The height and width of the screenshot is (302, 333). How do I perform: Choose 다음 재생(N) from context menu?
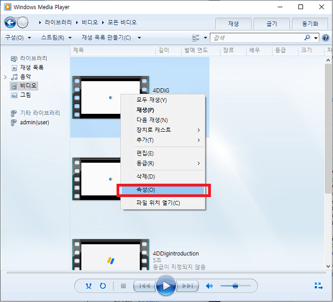[163, 120]
